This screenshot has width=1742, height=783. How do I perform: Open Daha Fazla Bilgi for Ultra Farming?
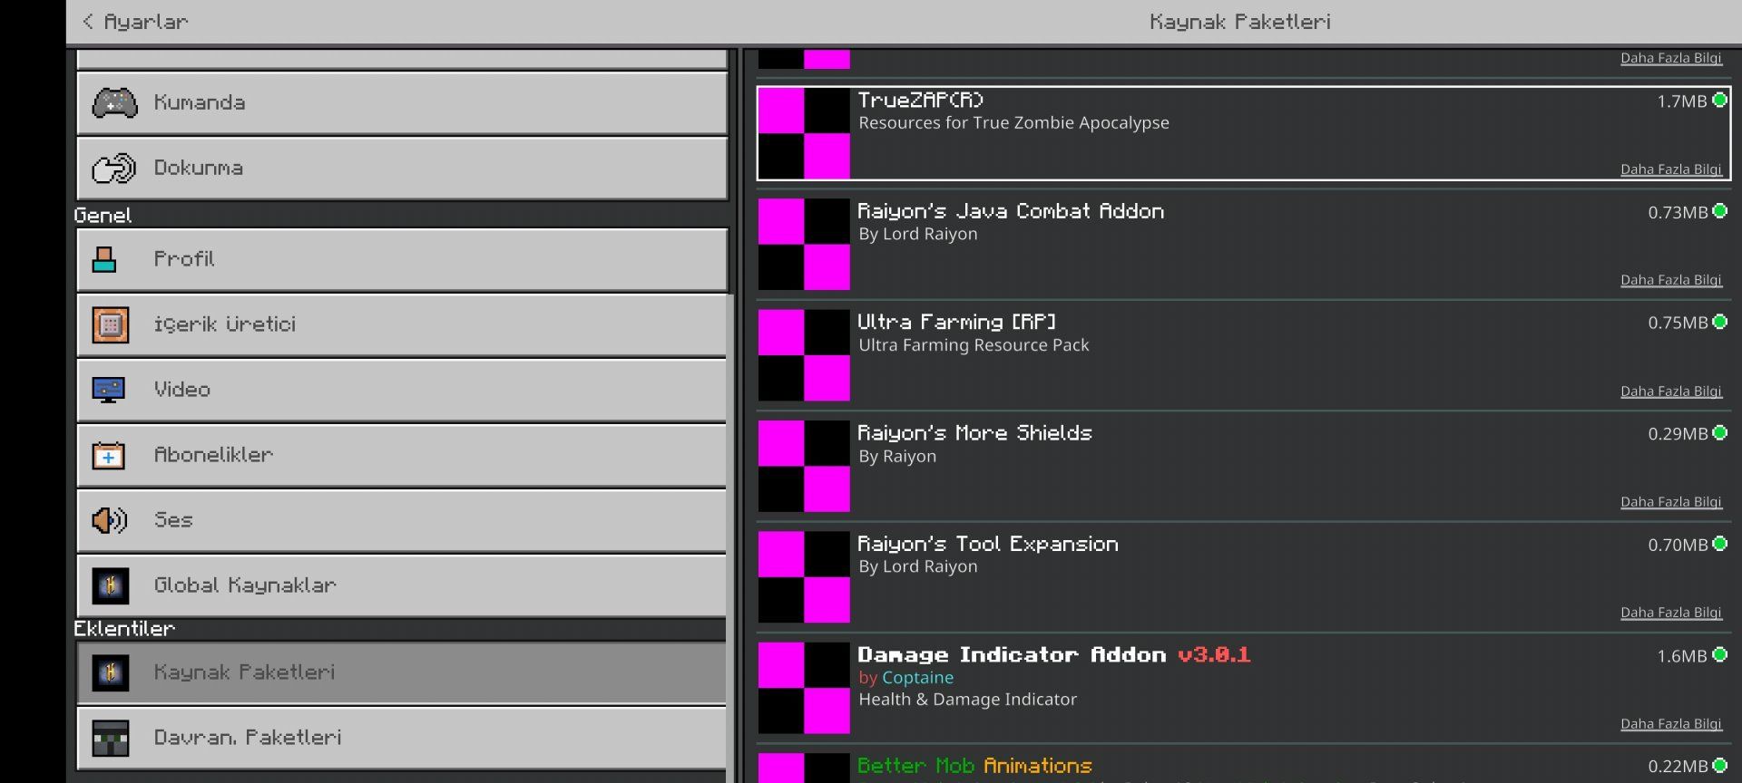[1671, 391]
